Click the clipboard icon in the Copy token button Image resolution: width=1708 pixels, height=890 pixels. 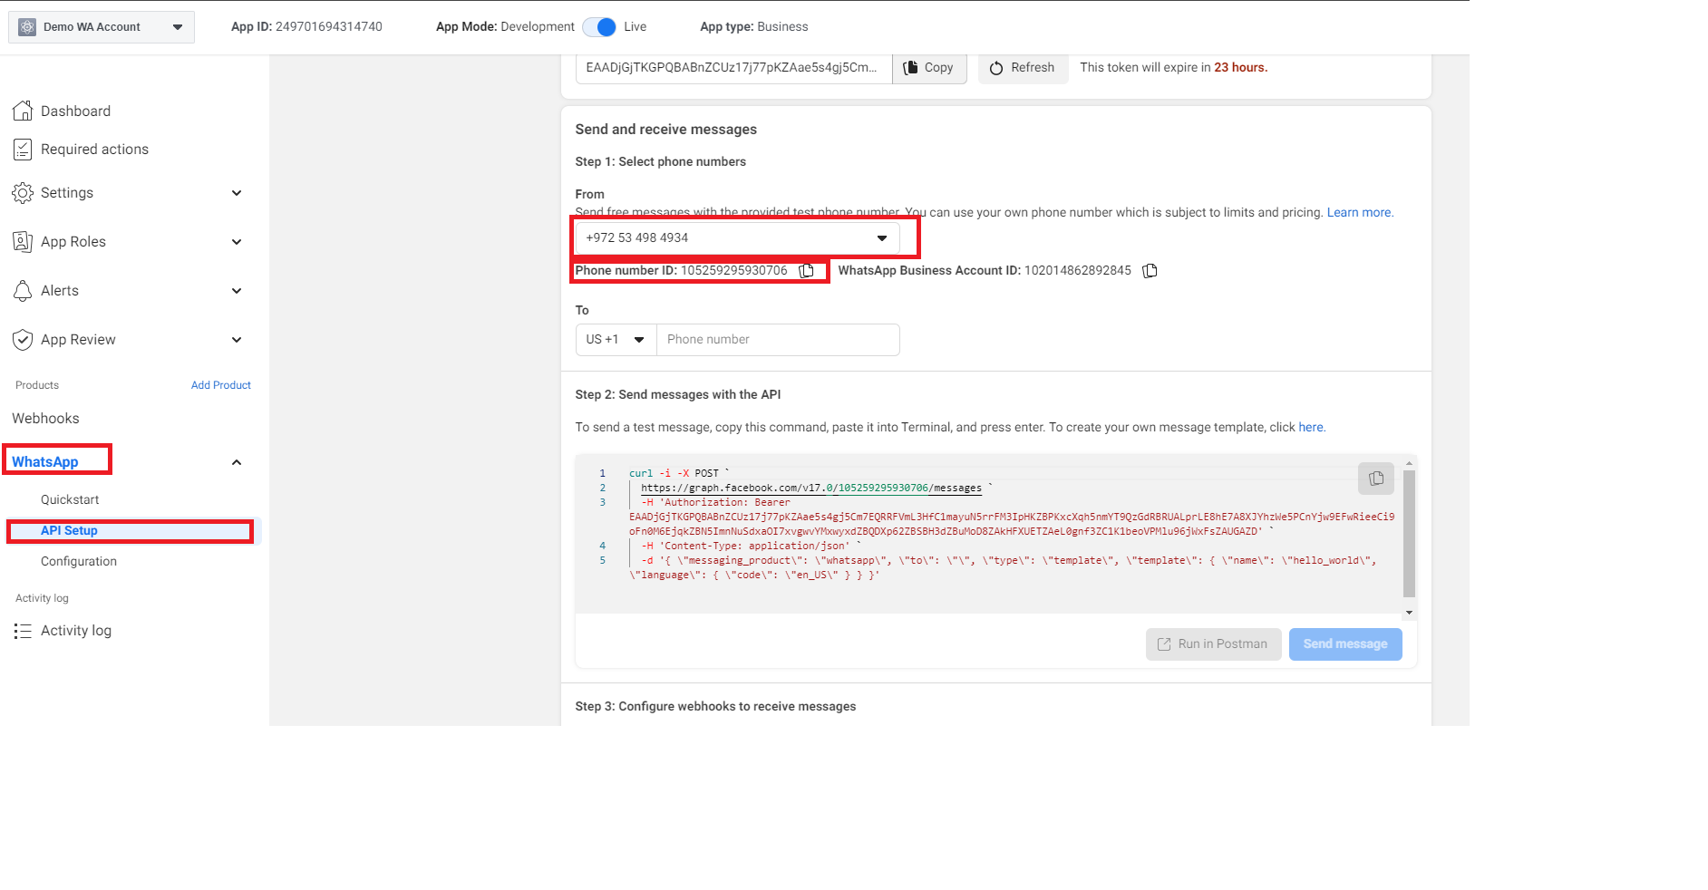click(x=911, y=68)
